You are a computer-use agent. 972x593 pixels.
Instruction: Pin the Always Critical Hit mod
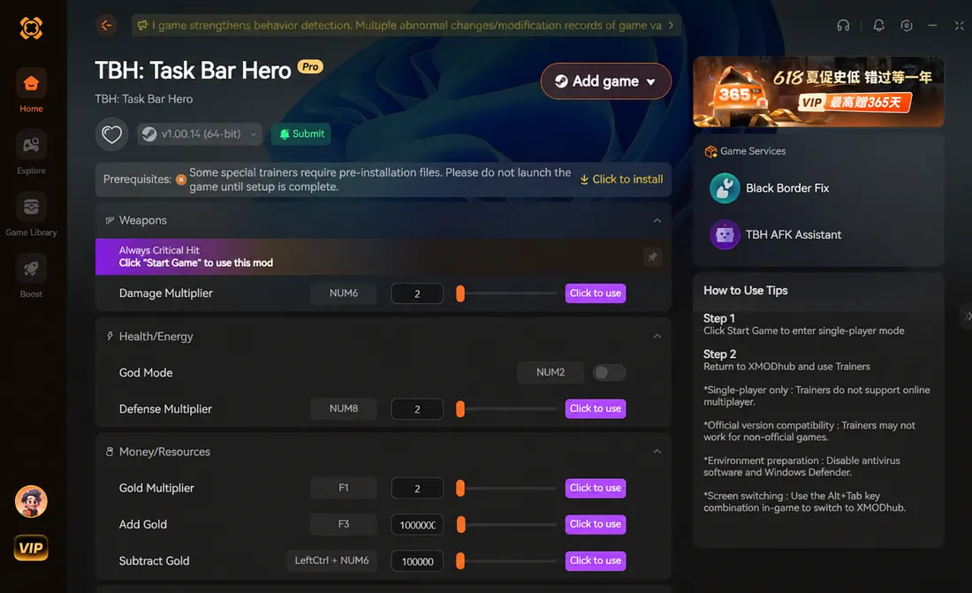pos(652,257)
